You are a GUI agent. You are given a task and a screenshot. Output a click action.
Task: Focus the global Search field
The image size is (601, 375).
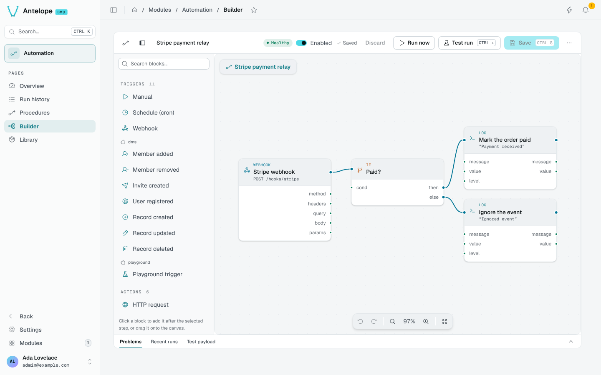(x=50, y=32)
